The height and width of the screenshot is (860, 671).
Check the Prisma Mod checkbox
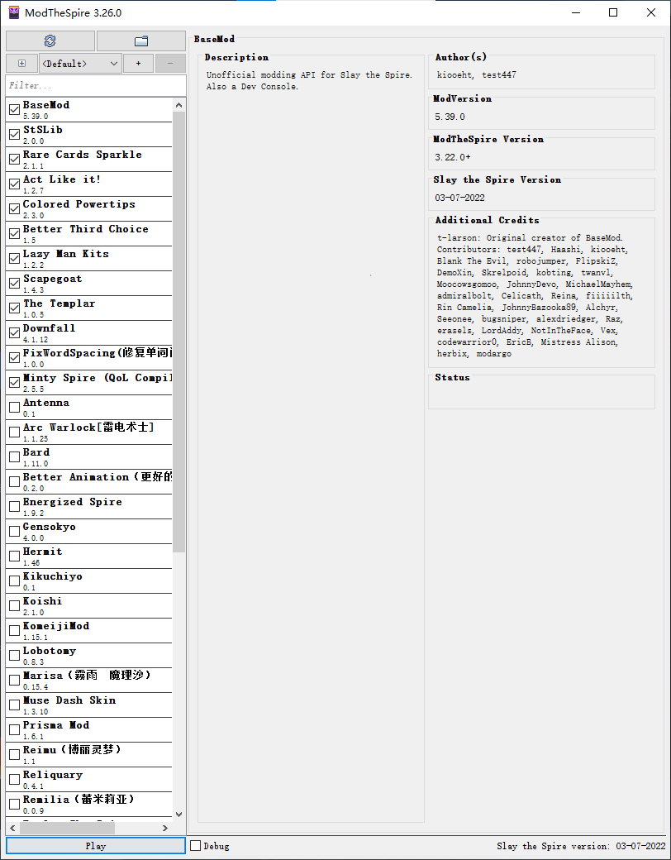pos(15,730)
